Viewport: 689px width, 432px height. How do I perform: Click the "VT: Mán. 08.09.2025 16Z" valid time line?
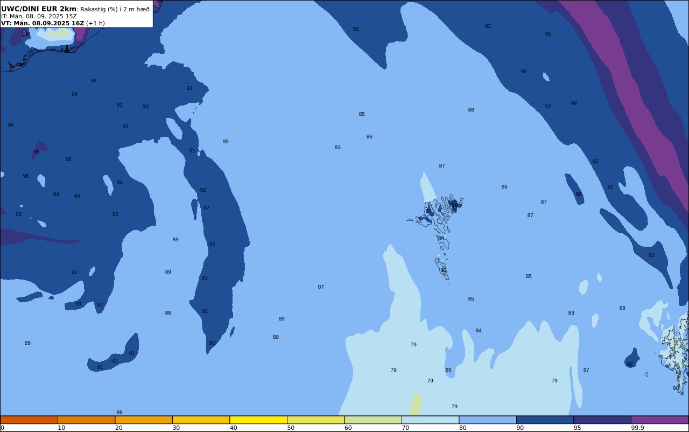tap(43, 23)
